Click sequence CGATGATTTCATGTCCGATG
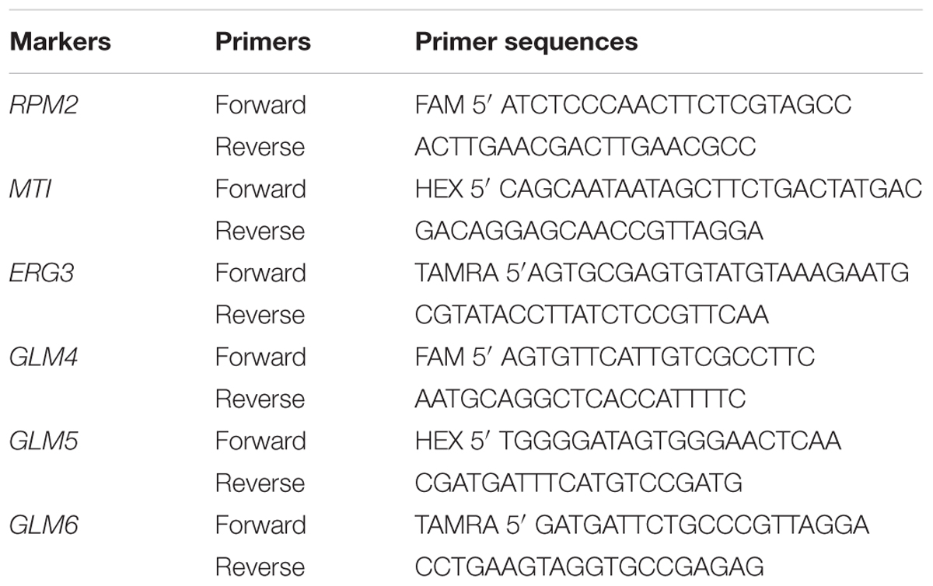933x586 pixels. coord(579,483)
